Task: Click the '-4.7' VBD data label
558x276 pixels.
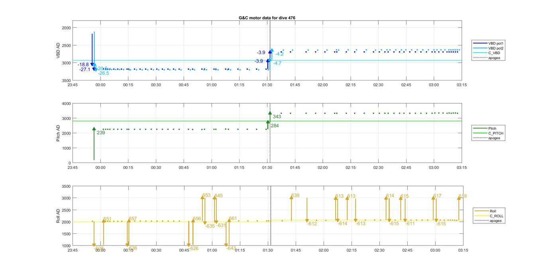Action: pyautogui.click(x=277, y=63)
